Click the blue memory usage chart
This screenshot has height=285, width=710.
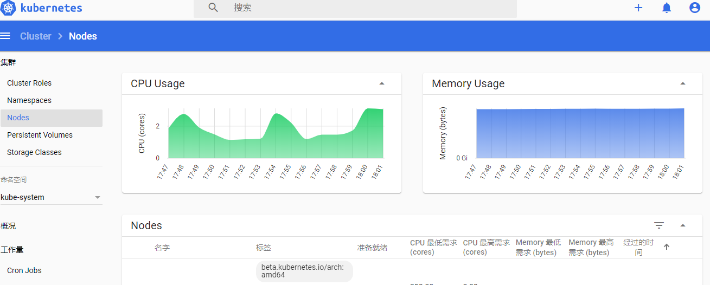(x=580, y=133)
